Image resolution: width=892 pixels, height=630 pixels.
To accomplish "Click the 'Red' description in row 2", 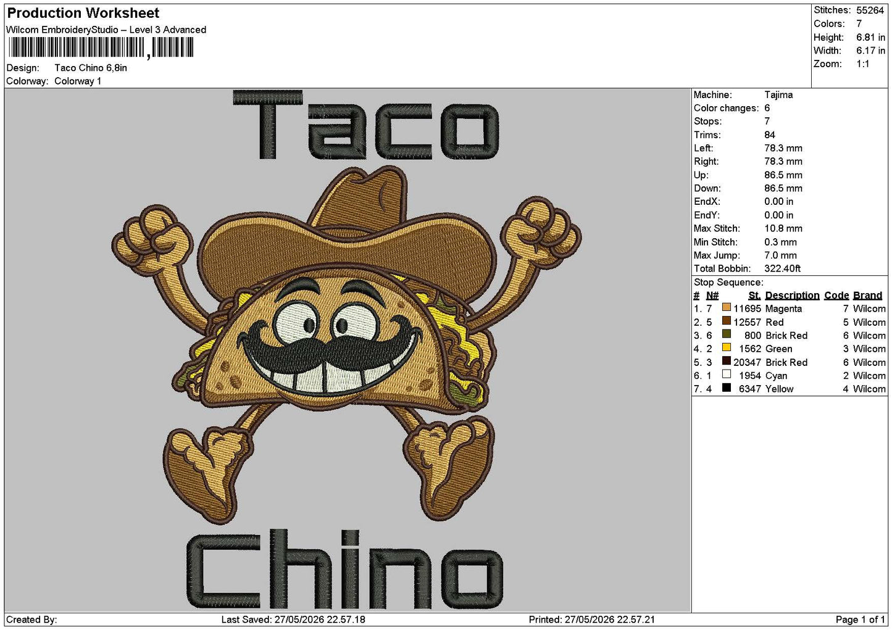I will [774, 322].
